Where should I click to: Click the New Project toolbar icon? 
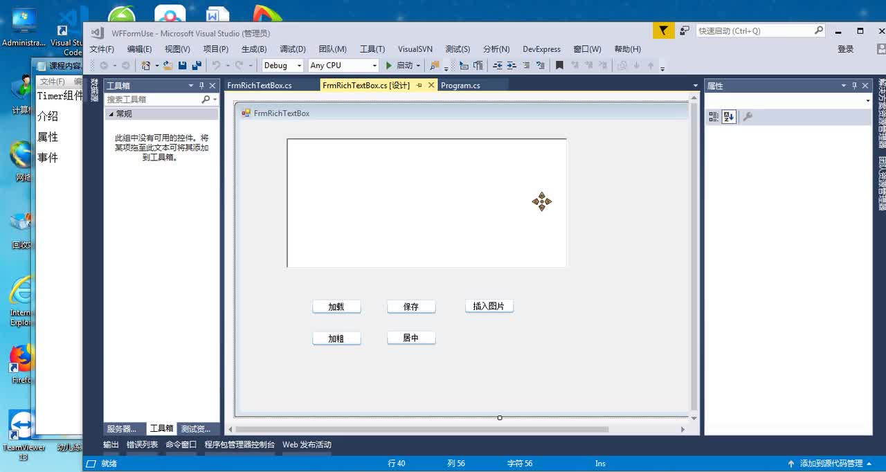[145, 65]
